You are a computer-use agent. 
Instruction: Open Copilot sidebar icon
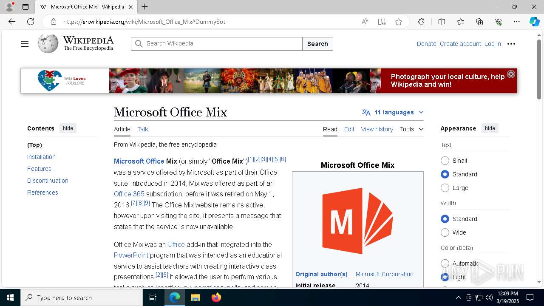coord(534,22)
